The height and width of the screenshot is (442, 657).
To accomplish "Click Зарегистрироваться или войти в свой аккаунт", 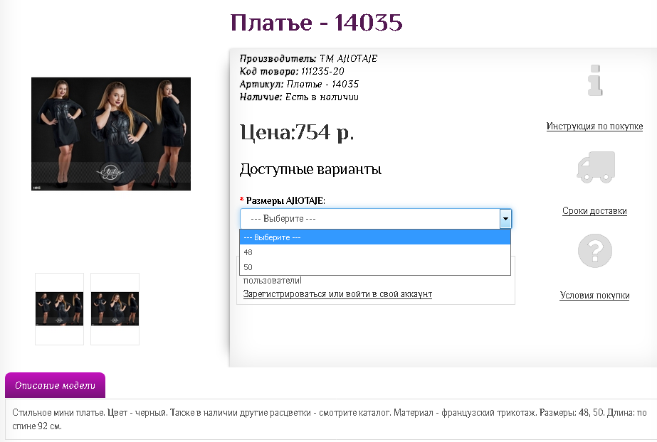I will (x=337, y=294).
